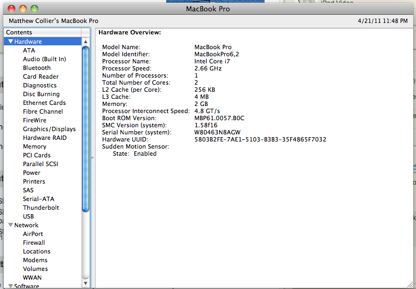Select USB in Hardware list
This screenshot has height=289, width=416.
pyautogui.click(x=28, y=216)
